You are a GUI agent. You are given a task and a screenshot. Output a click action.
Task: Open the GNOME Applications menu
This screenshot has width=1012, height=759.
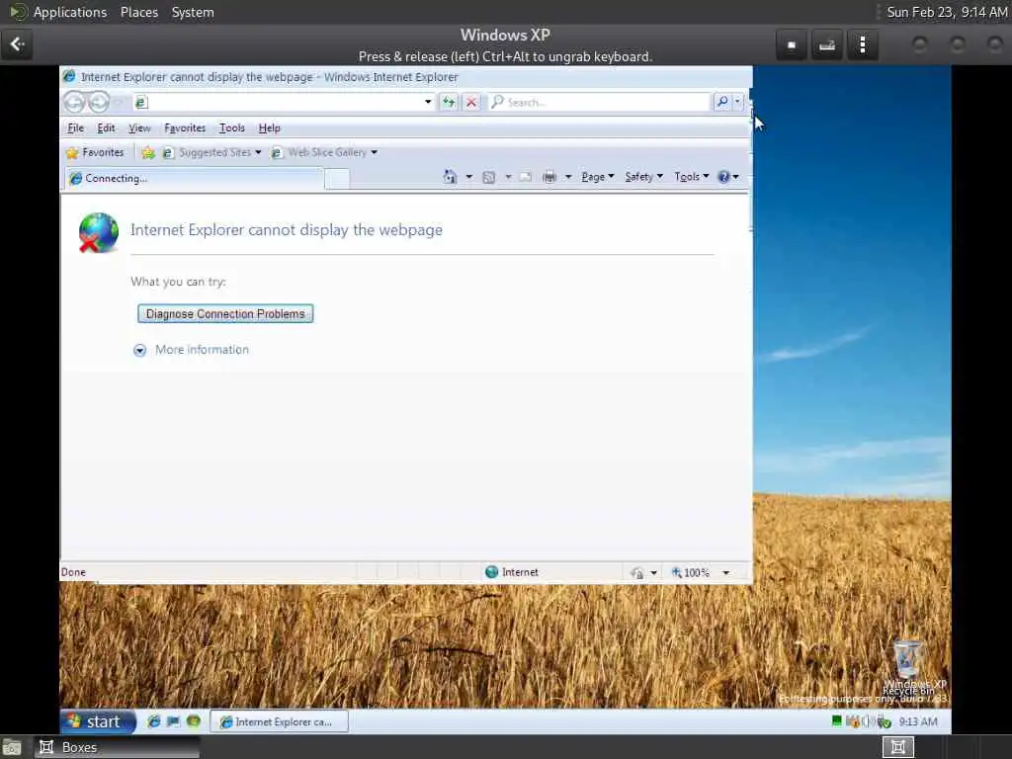(x=70, y=12)
